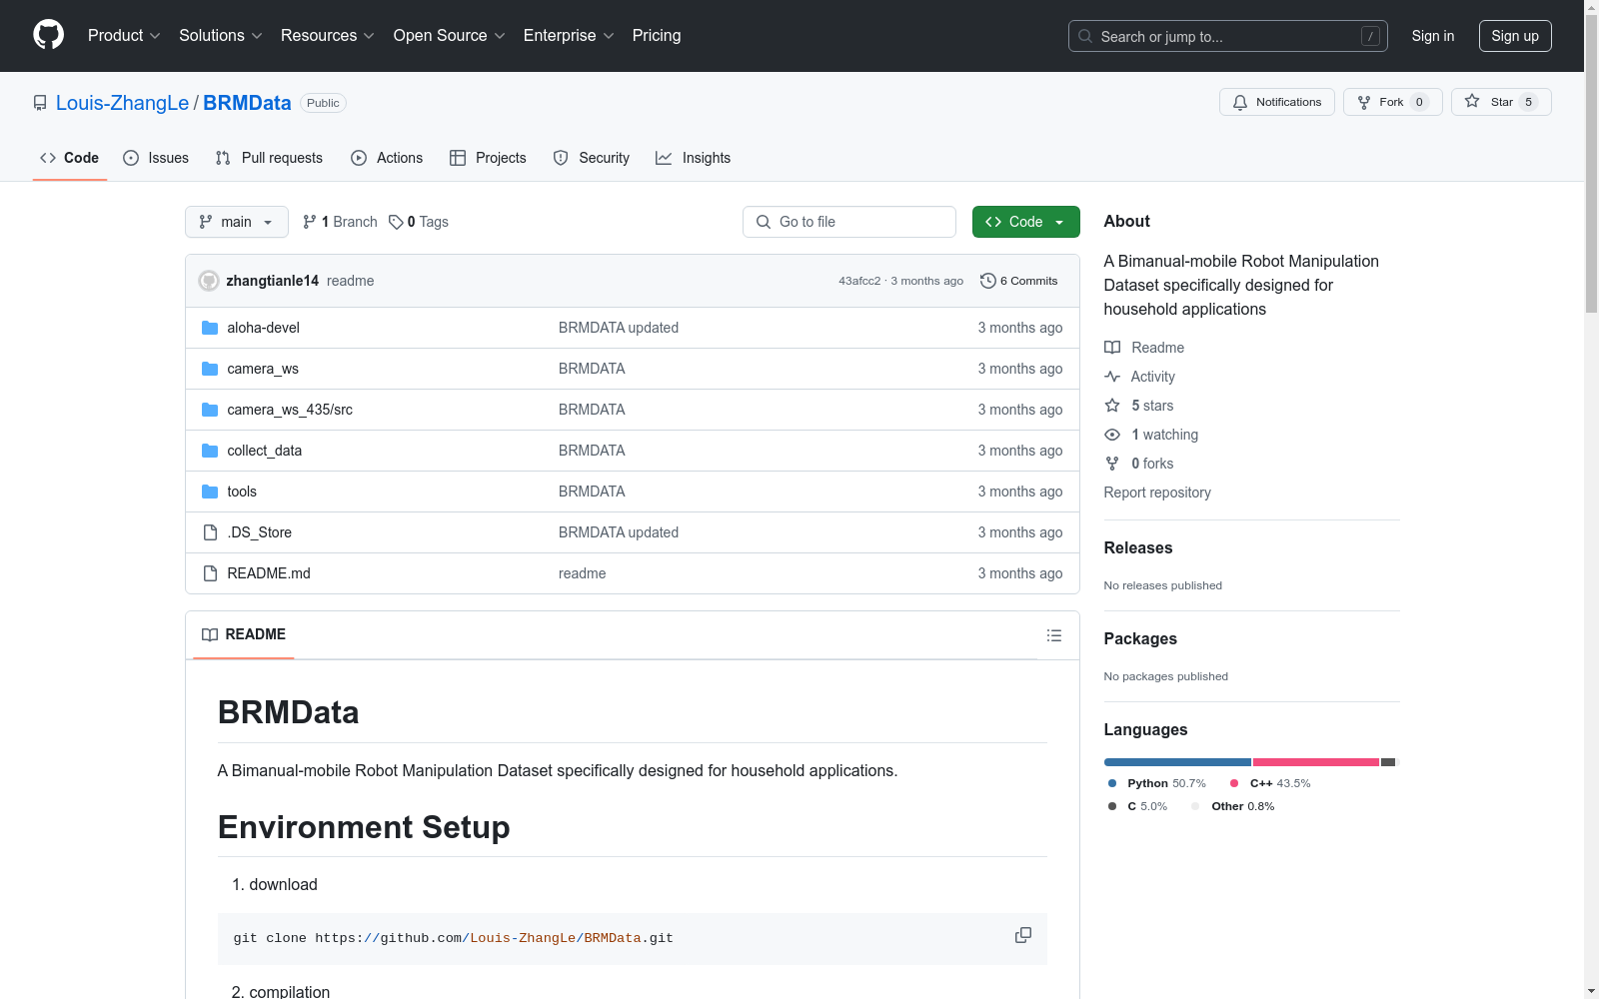This screenshot has height=999, width=1599.
Task: Click the Go to file input
Action: click(x=849, y=222)
